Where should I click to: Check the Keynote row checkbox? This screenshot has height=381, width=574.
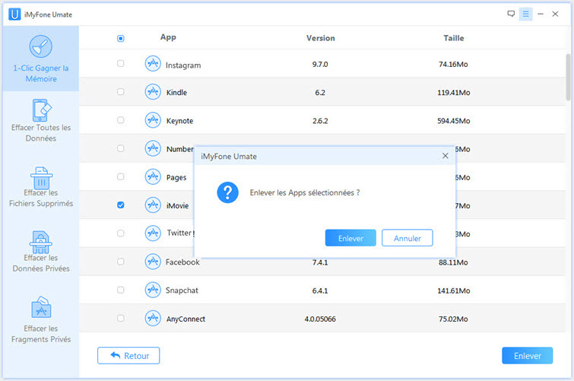click(x=120, y=120)
